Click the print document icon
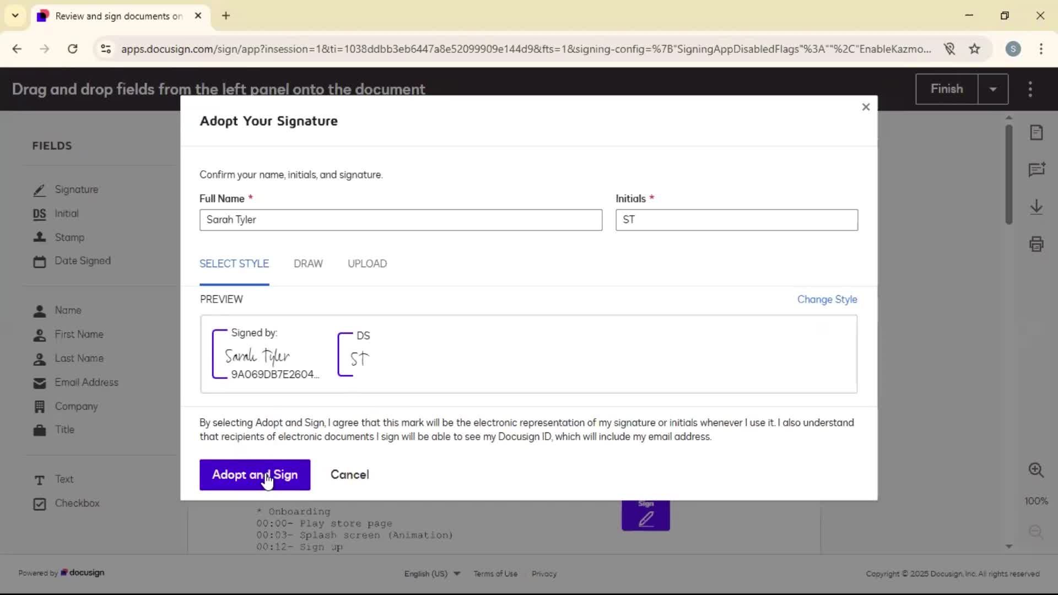Viewport: 1058px width, 595px height. coord(1037,244)
